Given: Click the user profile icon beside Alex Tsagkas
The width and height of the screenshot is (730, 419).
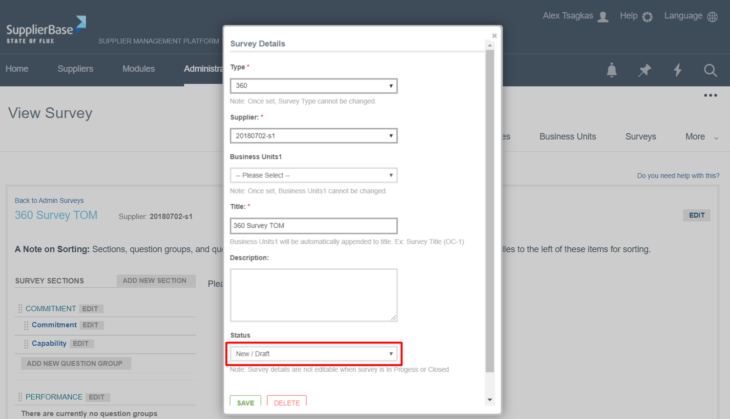Looking at the screenshot, I should tap(603, 17).
